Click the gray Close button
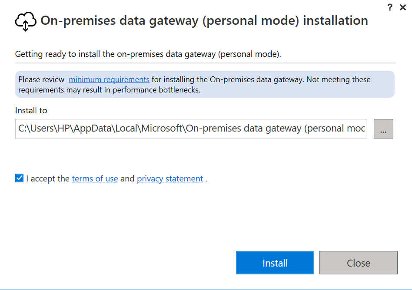 [x=359, y=263]
